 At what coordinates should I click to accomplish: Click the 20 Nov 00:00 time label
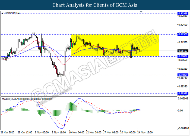click(128, 132)
